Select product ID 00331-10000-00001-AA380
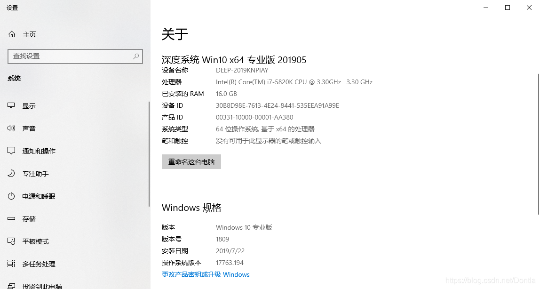The image size is (540, 289). coord(254,117)
